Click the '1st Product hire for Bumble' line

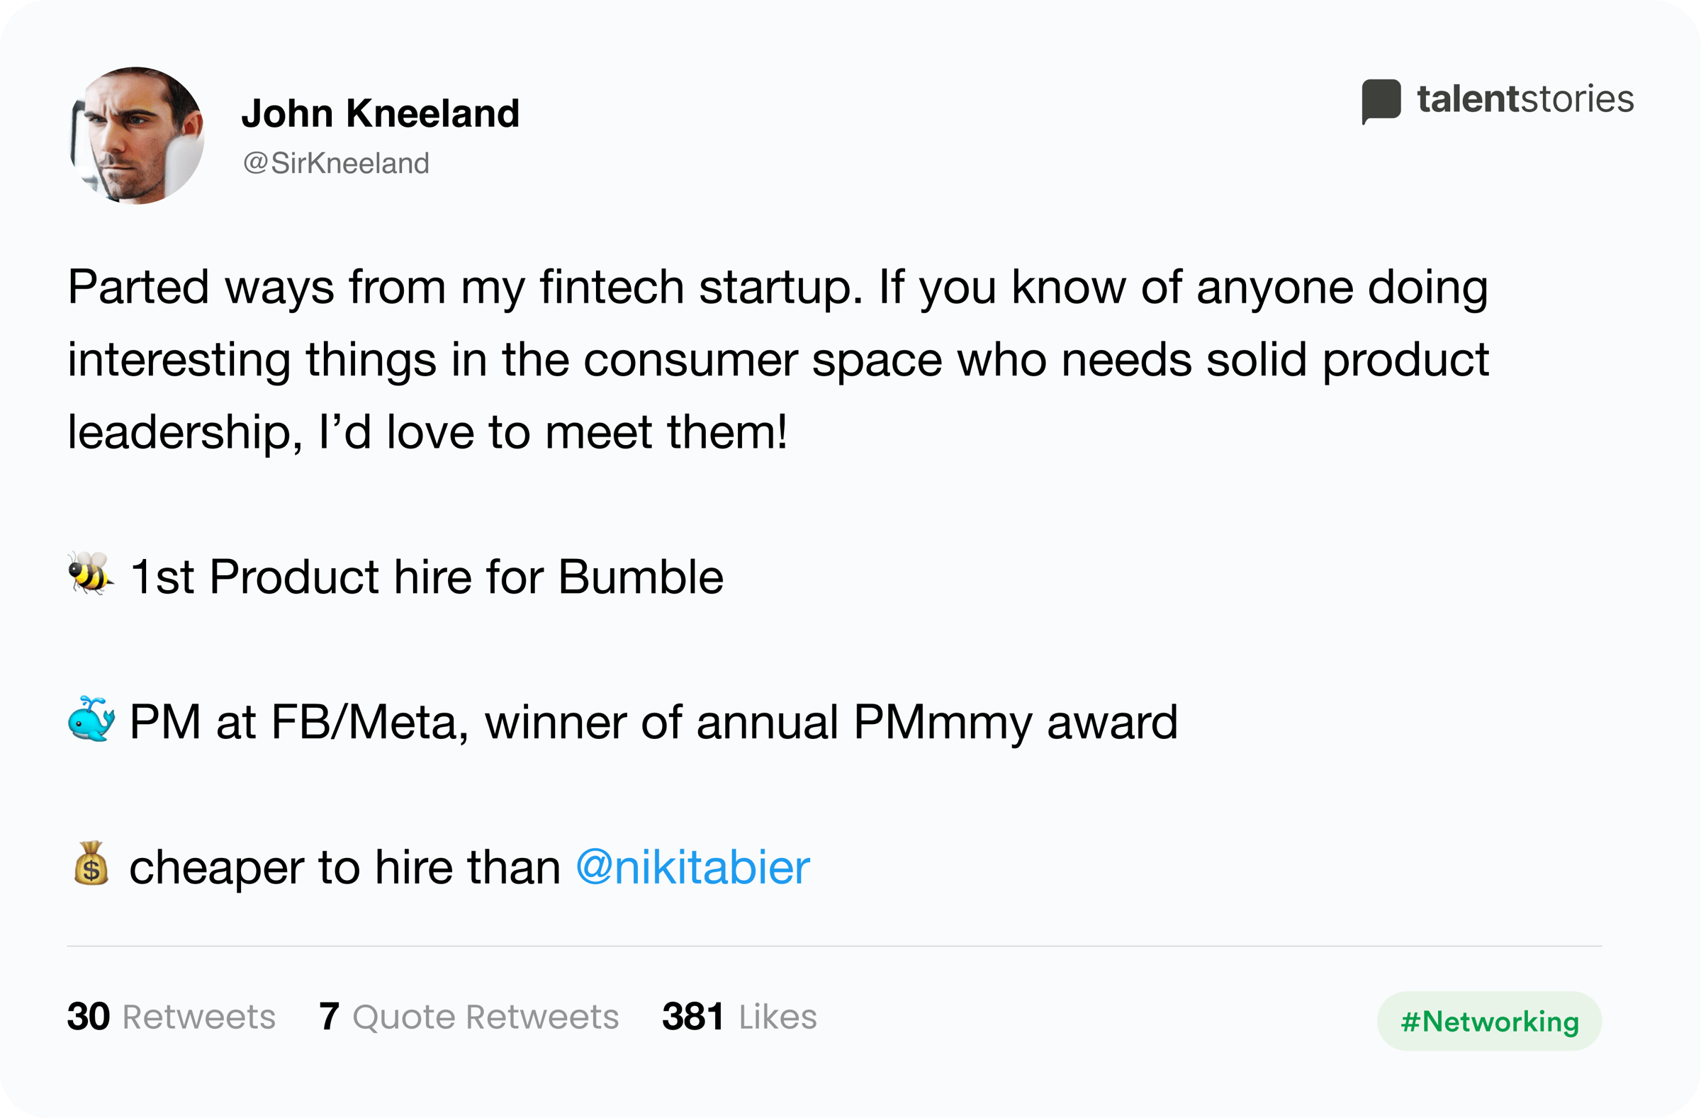click(x=427, y=577)
